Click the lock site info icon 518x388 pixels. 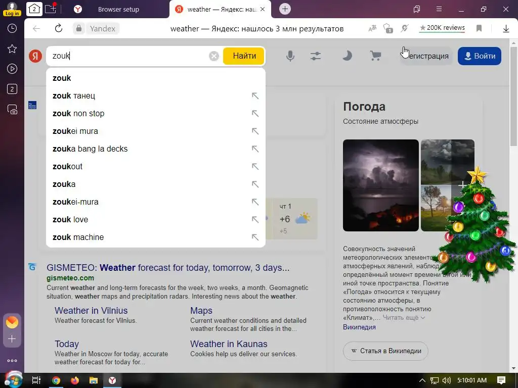pyautogui.click(x=78, y=29)
